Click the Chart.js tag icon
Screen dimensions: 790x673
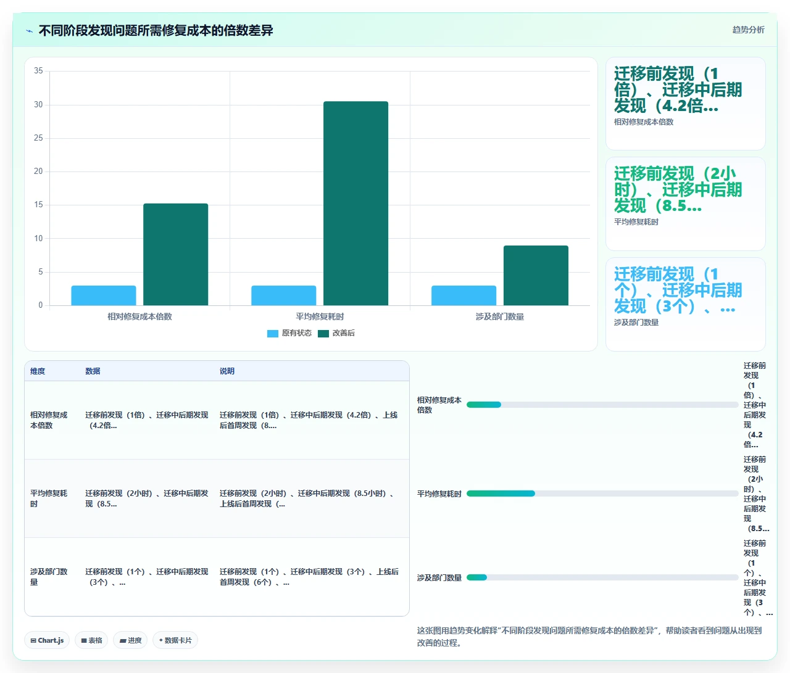click(x=33, y=640)
